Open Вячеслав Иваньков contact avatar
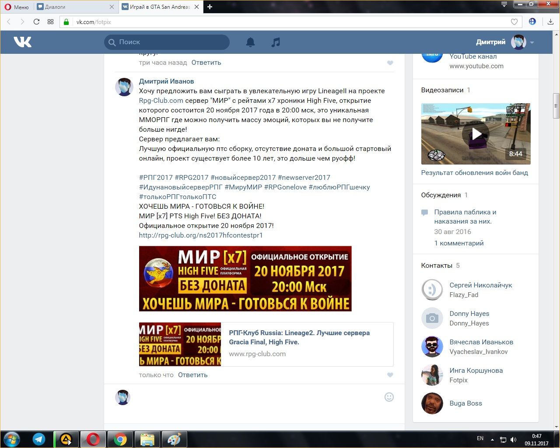This screenshot has height=448, width=560. point(432,346)
